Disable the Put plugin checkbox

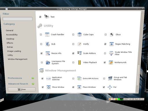click(104, 87)
